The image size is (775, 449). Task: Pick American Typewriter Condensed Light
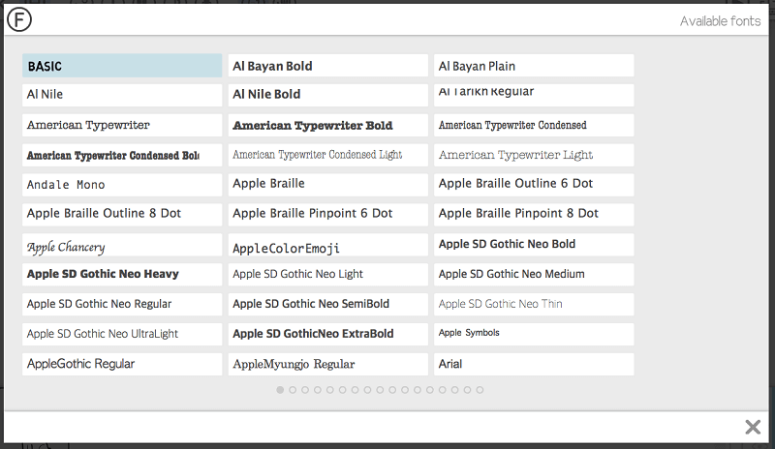click(x=328, y=155)
